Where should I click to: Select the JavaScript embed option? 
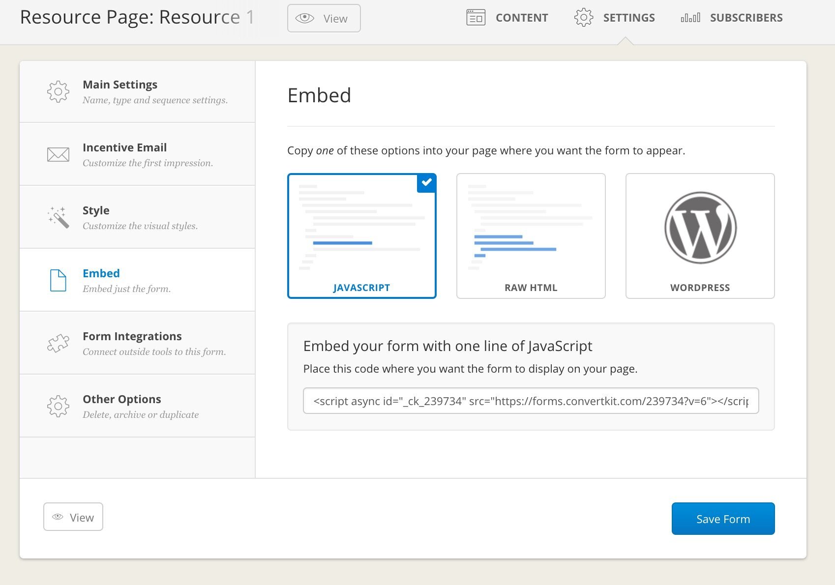(362, 236)
